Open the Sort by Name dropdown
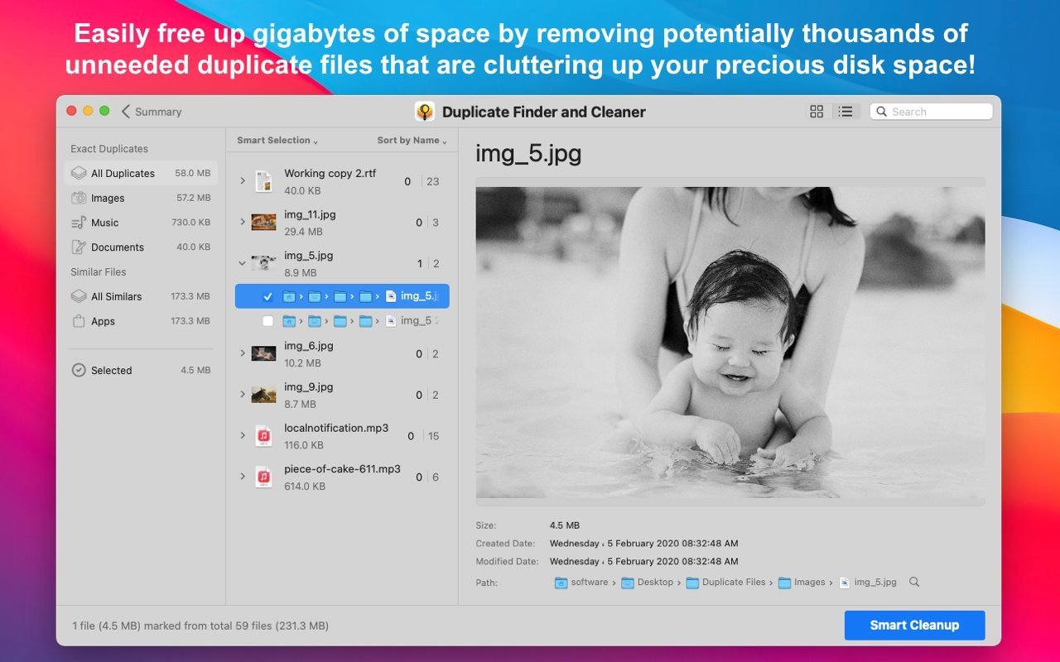Viewport: 1060px width, 662px height. click(412, 141)
